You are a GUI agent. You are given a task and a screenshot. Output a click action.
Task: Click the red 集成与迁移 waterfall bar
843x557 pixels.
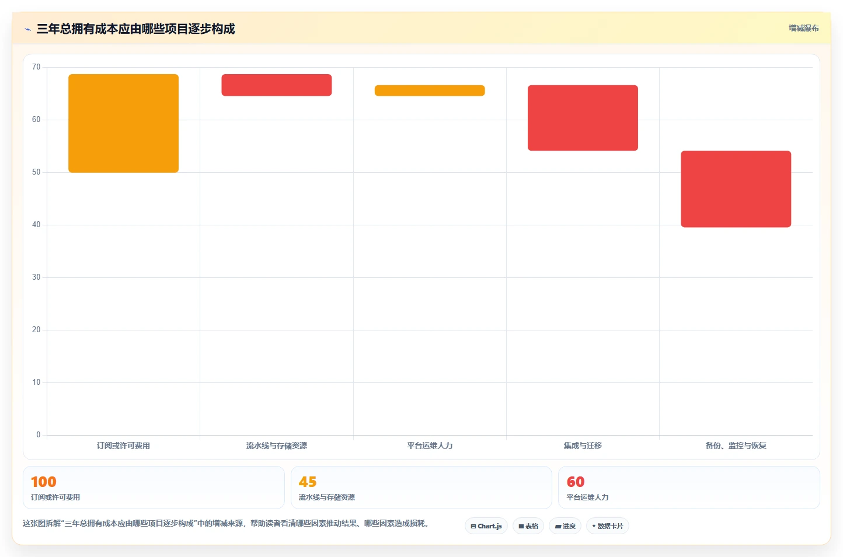(x=583, y=118)
